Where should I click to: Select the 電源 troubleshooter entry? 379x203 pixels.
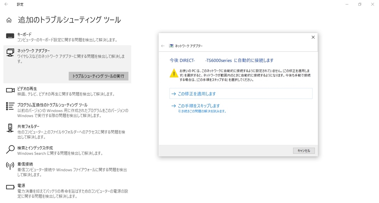(x=67, y=191)
